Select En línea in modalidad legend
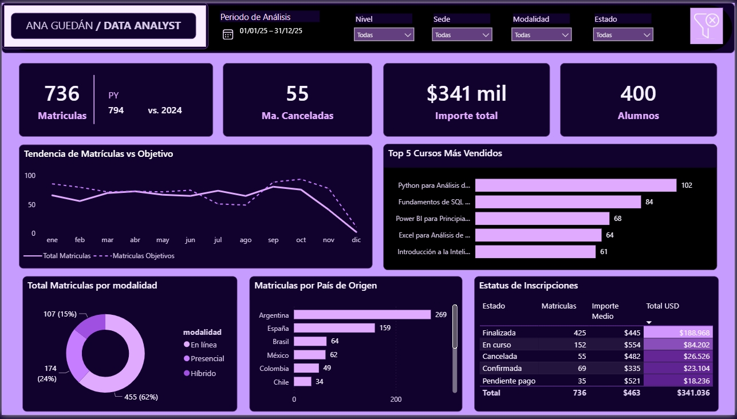This screenshot has height=419, width=737. 200,345
